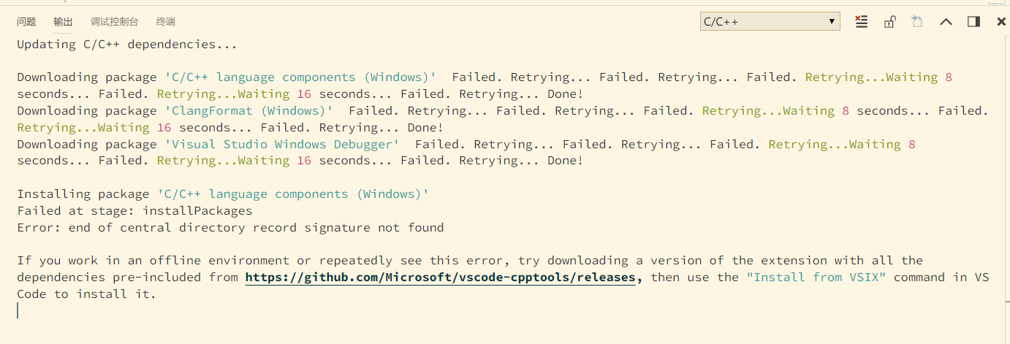This screenshot has width=1010, height=344.
Task: Move the panel to the right side
Action: tap(973, 22)
